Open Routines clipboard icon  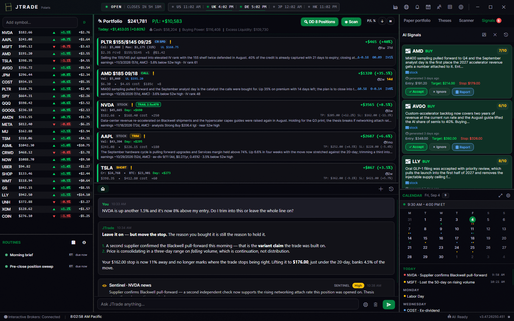click(x=73, y=242)
